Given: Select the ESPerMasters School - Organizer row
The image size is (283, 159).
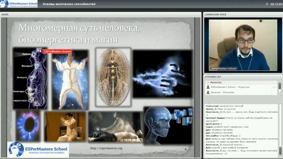Looking at the screenshot, I should [x=241, y=87].
